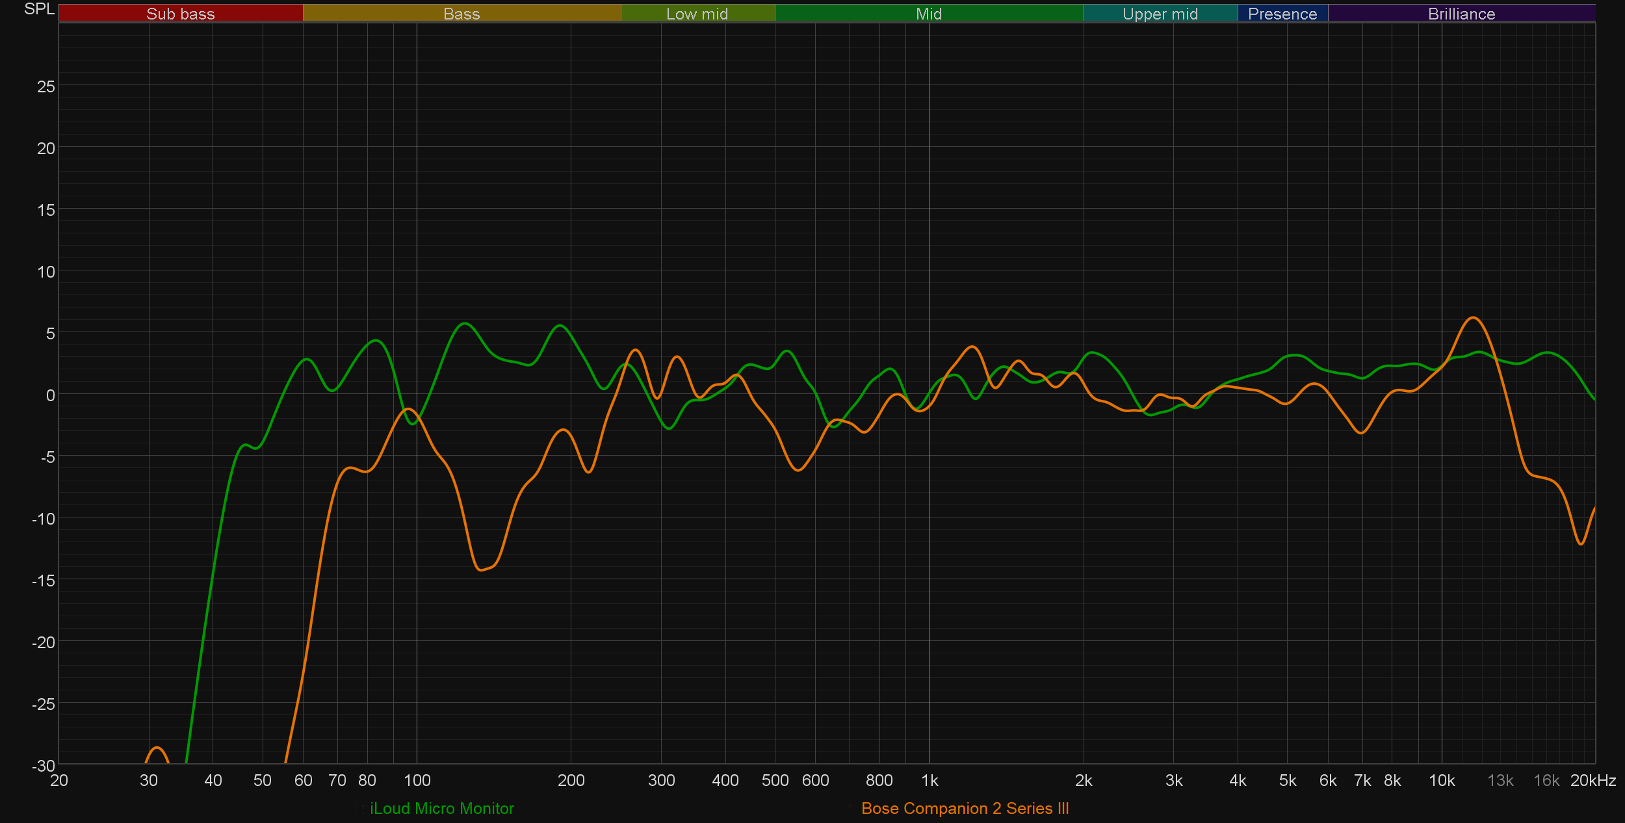Click the SPL axis label
1625x823 pixels.
point(39,9)
